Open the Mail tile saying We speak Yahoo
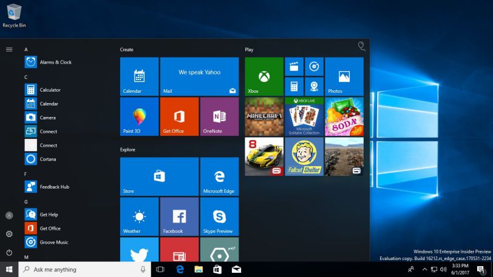 (199, 76)
